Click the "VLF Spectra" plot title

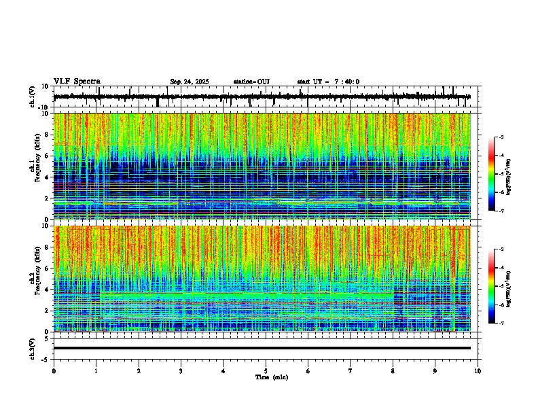[x=77, y=82]
